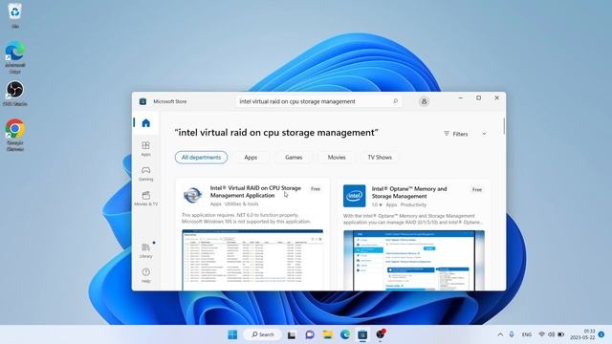Image resolution: width=612 pixels, height=344 pixels.
Task: Open OBS Studio from the taskbar
Action: click(381, 334)
